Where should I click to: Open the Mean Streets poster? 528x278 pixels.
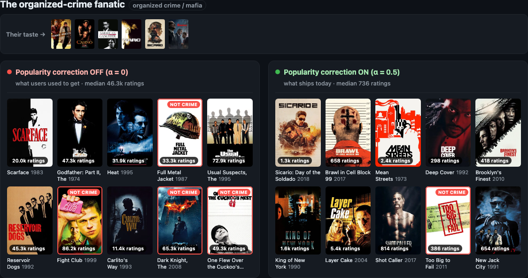398,132
